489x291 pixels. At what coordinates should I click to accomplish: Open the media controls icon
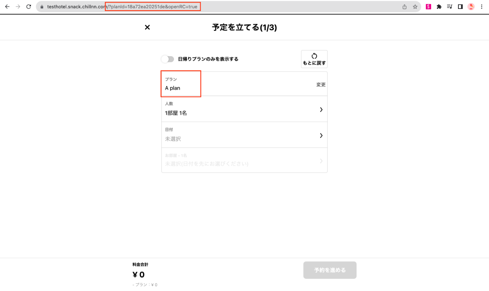[449, 7]
